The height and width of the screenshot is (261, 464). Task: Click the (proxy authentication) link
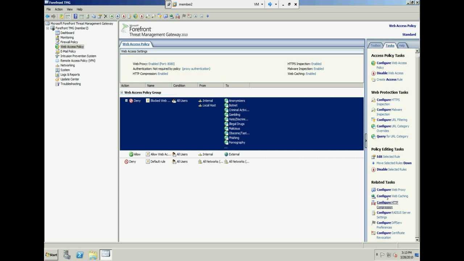coord(196,69)
